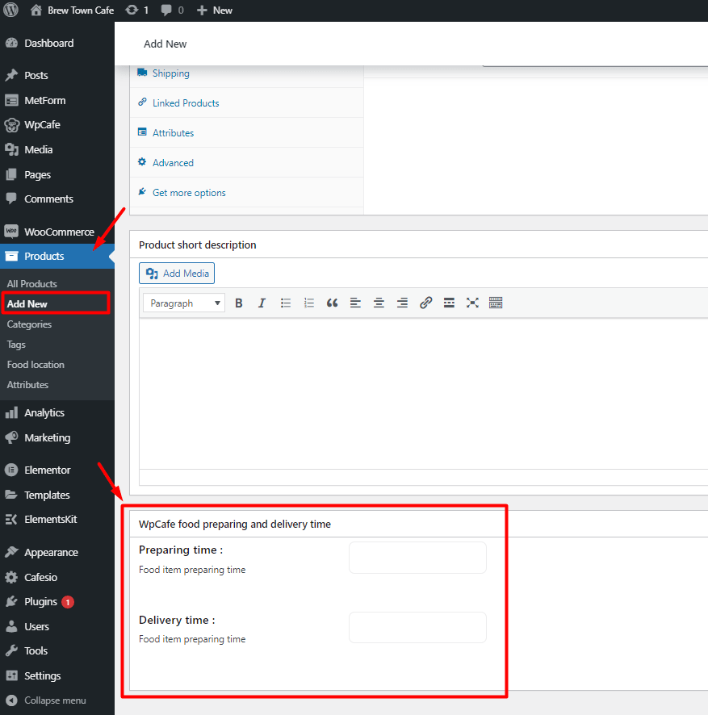This screenshot has height=715, width=708.
Task: Switch to Shipping product data tab
Action: pos(247,73)
